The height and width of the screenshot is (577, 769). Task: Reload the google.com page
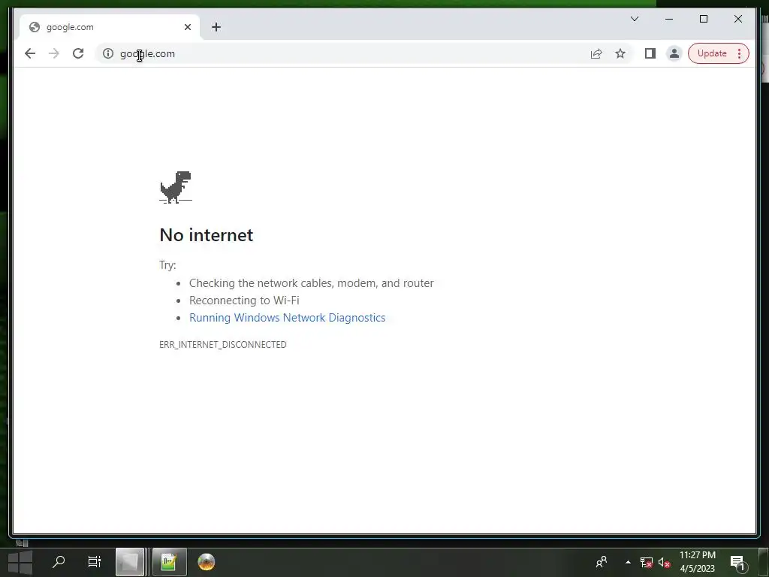(x=78, y=53)
